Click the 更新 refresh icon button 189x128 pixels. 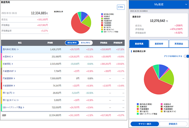pos(120,7)
